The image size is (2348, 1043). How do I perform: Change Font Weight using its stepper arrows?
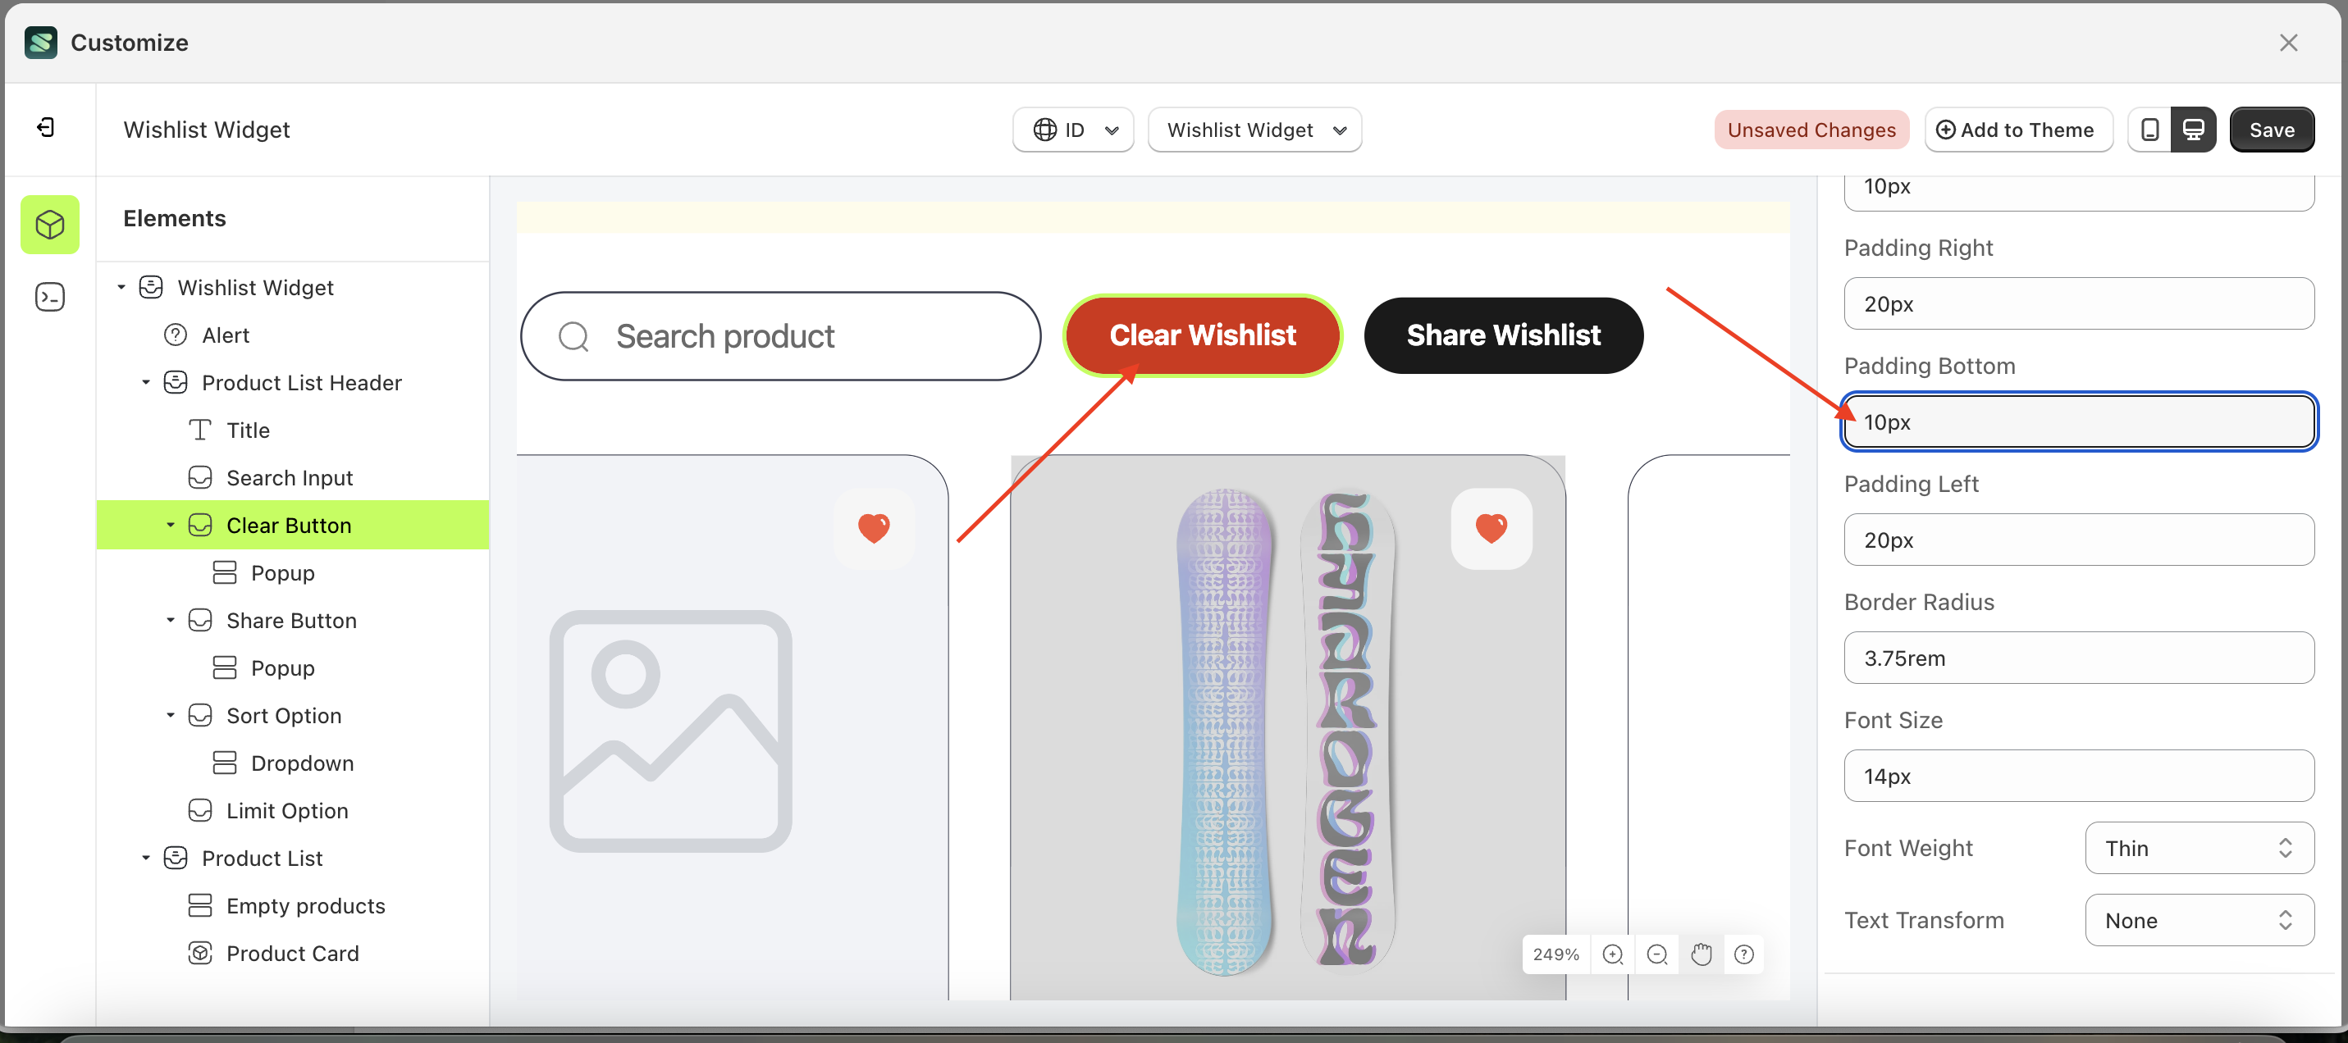click(x=2284, y=848)
